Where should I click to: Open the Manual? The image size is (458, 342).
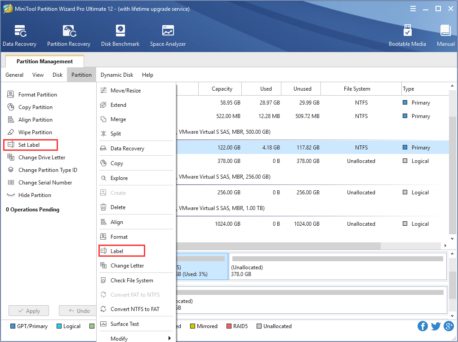click(445, 35)
